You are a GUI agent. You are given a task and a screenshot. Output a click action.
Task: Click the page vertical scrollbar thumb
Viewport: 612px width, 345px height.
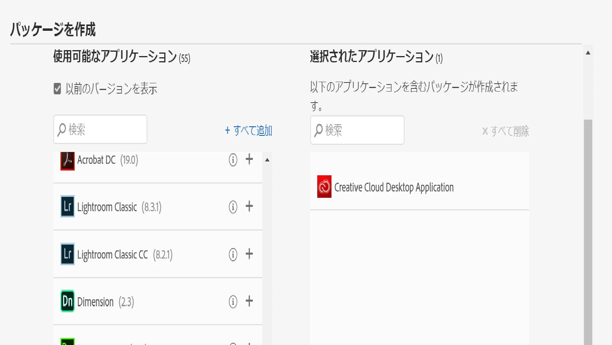coord(588,232)
